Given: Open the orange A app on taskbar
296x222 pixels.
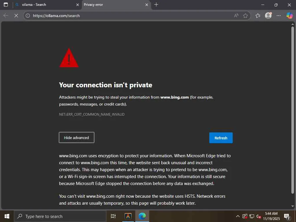Looking at the screenshot, I should point(128,216).
